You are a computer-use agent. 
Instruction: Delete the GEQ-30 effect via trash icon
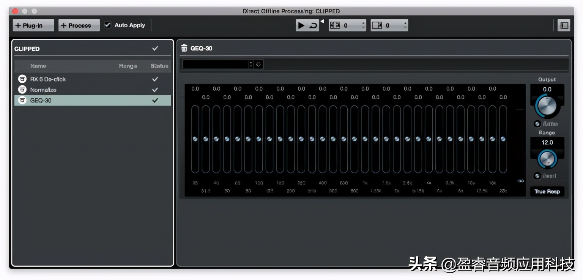(184, 48)
